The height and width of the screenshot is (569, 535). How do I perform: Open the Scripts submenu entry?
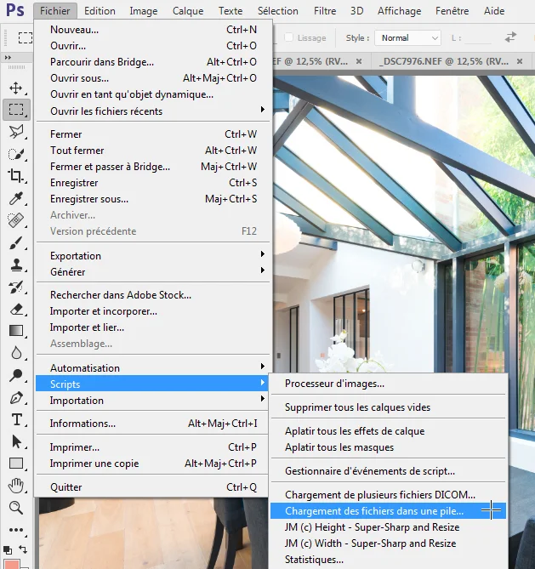pos(152,384)
